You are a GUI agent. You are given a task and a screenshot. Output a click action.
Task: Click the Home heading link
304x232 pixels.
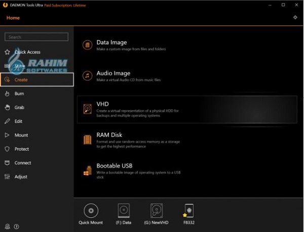pos(13,18)
